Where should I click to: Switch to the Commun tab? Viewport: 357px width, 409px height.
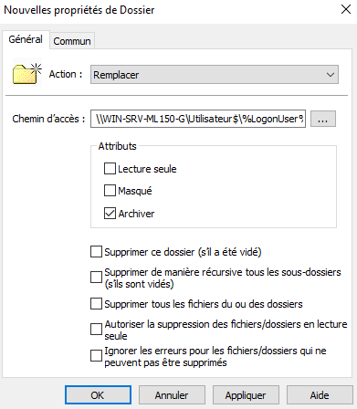click(72, 41)
